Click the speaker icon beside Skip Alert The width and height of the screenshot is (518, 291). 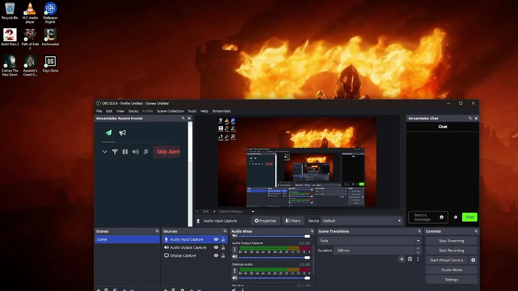click(x=136, y=152)
